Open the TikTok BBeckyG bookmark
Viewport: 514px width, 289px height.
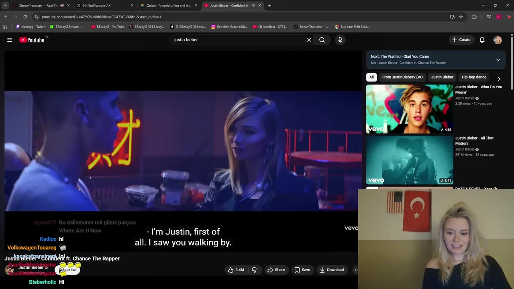[188, 27]
